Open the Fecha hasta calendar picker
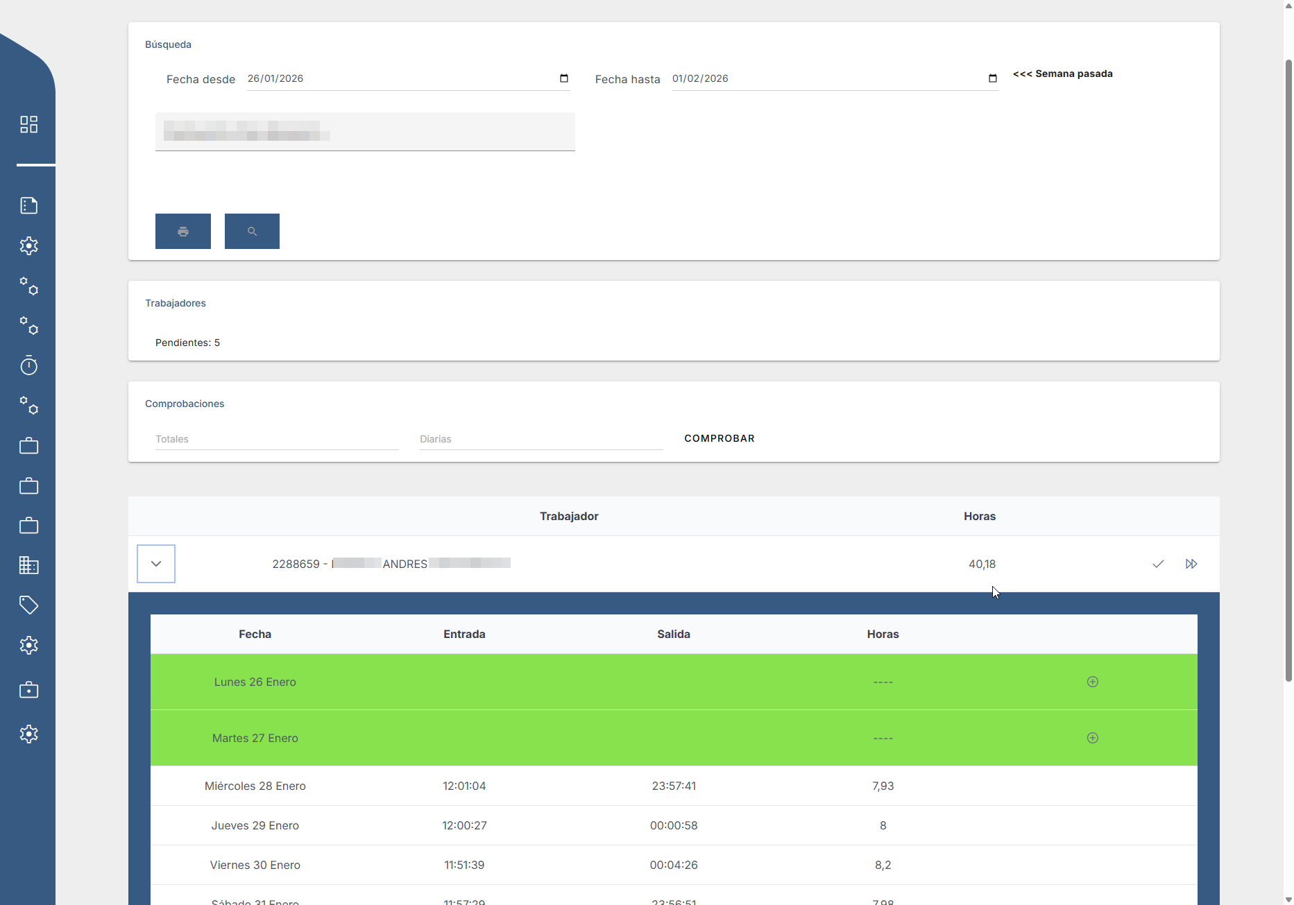 click(x=993, y=78)
